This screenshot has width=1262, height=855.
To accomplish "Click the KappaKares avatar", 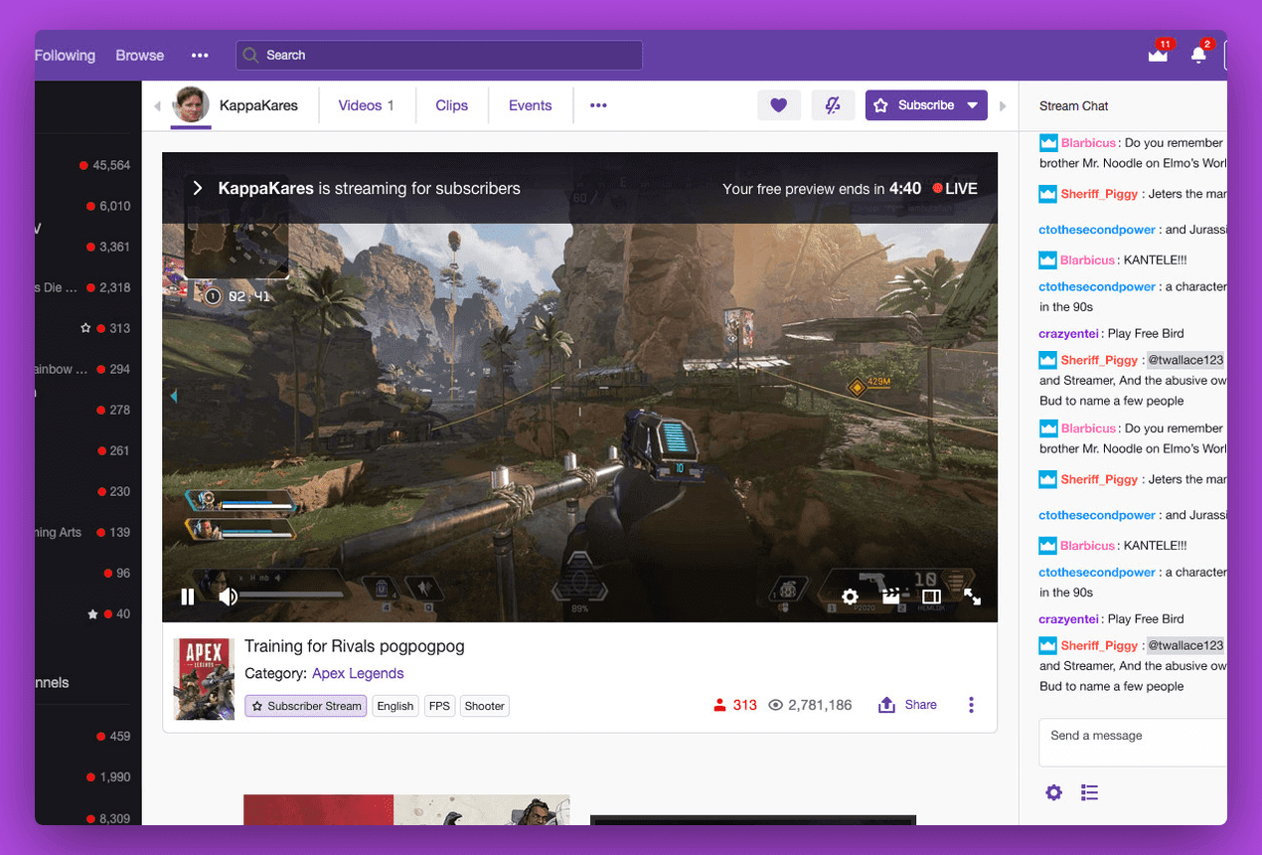I will click(191, 104).
